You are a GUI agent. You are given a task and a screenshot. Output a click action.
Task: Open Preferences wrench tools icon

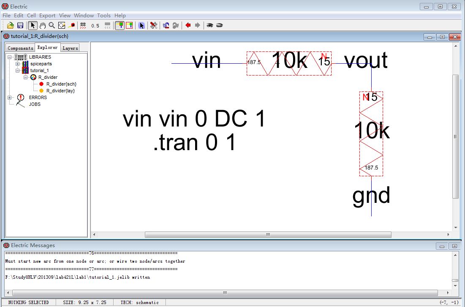(154, 25)
